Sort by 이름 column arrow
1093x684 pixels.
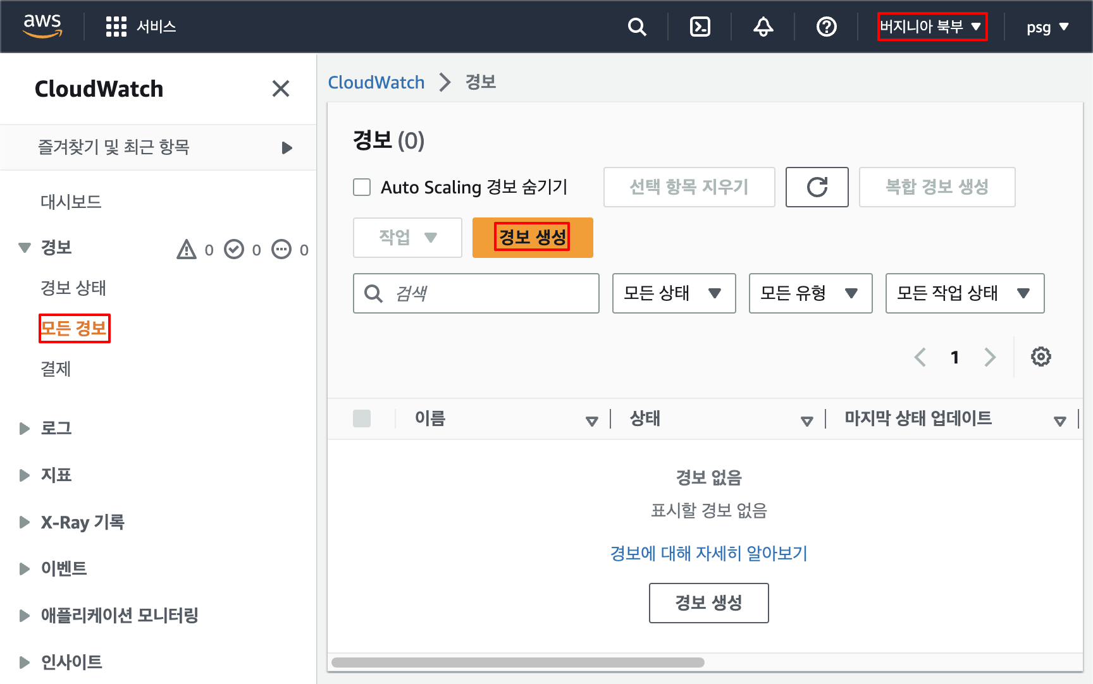pyautogui.click(x=592, y=421)
